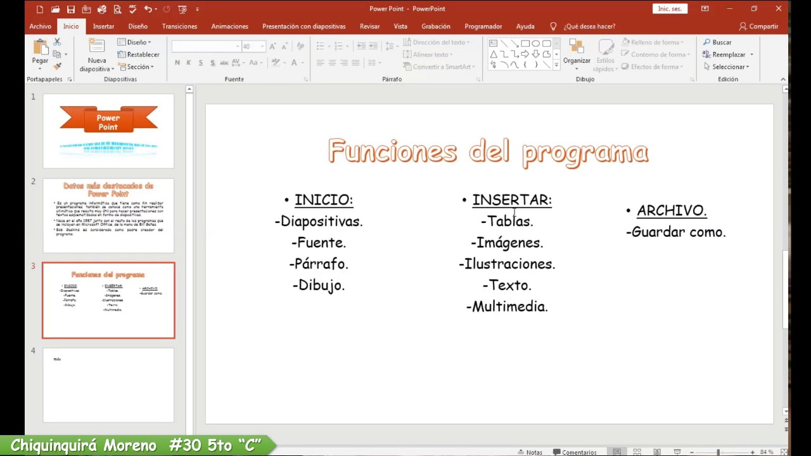Clear all formatting with the eraser A icon
This screenshot has height=456, width=811.
(x=300, y=46)
